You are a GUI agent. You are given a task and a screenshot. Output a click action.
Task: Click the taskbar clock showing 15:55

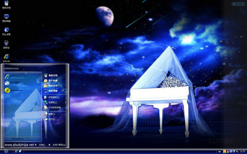[x=242, y=152]
